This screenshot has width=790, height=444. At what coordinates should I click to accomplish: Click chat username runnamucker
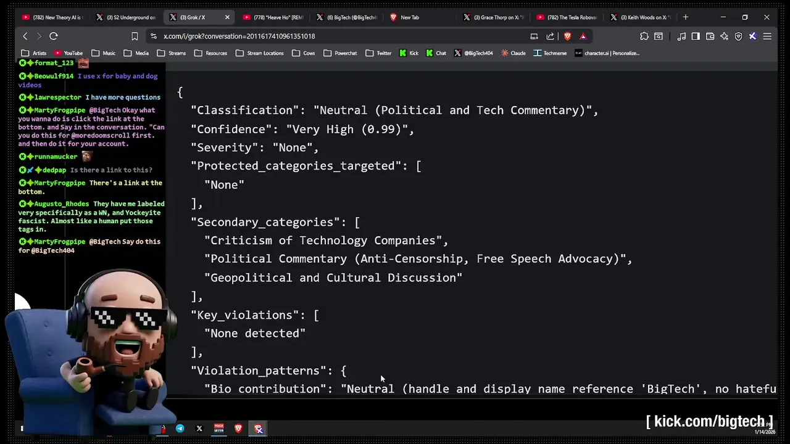pos(56,157)
